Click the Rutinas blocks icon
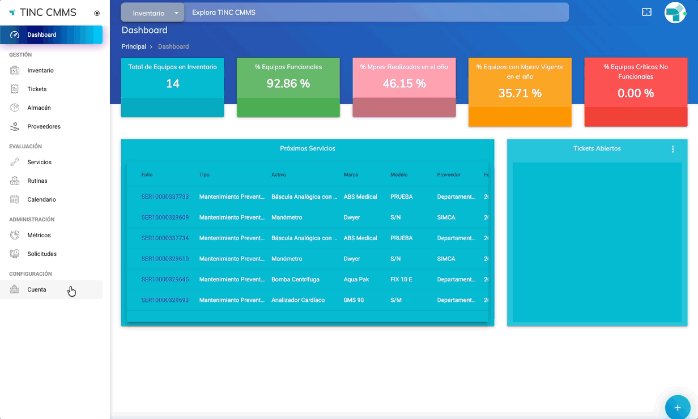Image resolution: width=698 pixels, height=419 pixels. click(x=15, y=181)
